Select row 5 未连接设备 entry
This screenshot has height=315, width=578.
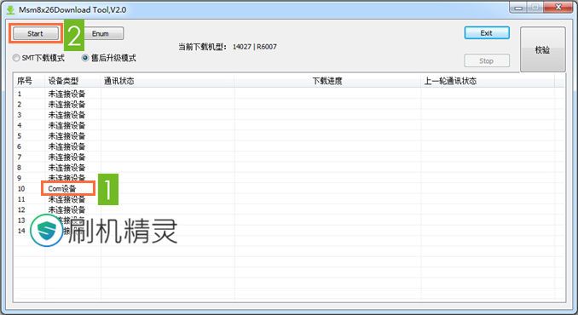66,136
